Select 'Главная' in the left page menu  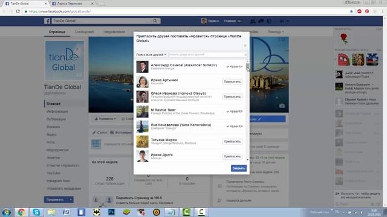pos(54,104)
